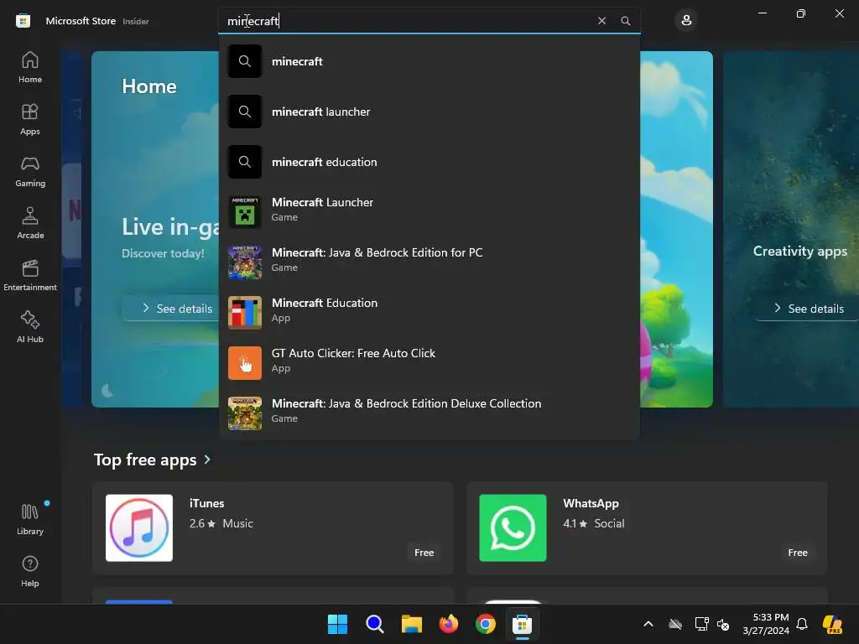The image size is (859, 644).
Task: Click the iTunes app icon
Action: click(139, 528)
